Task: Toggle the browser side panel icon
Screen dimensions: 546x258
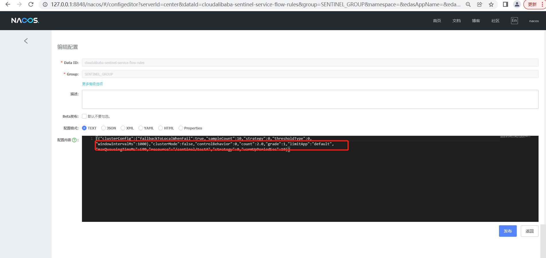Action: [506, 4]
